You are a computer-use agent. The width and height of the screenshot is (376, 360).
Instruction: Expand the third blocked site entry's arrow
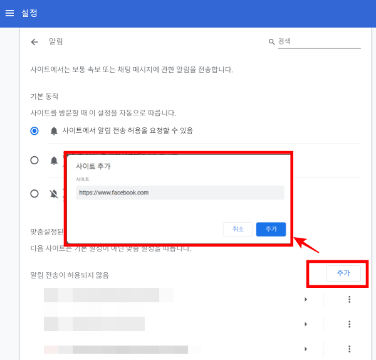point(306,349)
